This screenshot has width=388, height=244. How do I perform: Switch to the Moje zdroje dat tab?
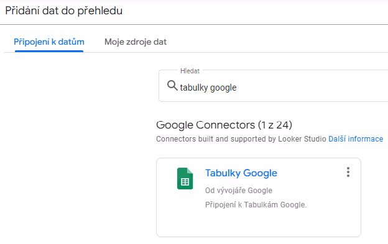(x=136, y=42)
